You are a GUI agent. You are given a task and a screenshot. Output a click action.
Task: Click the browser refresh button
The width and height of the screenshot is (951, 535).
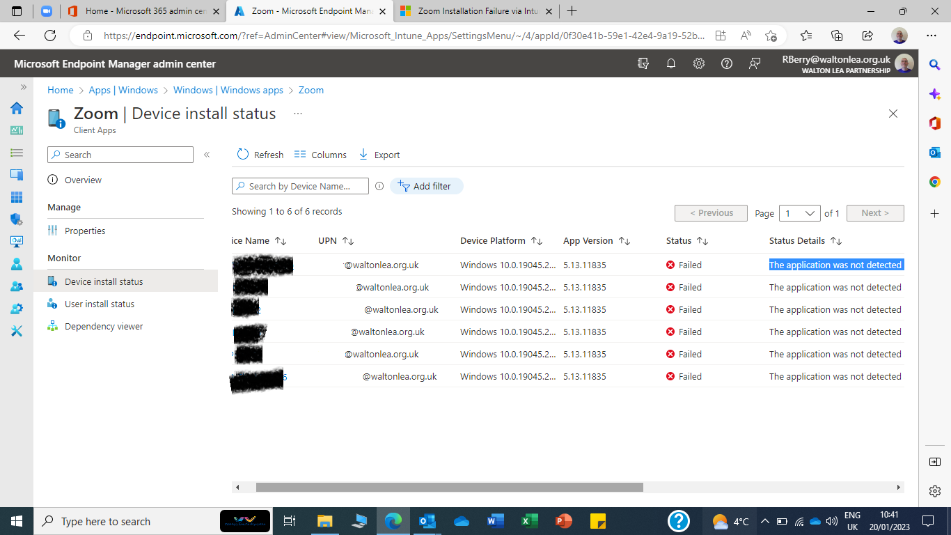click(50, 36)
